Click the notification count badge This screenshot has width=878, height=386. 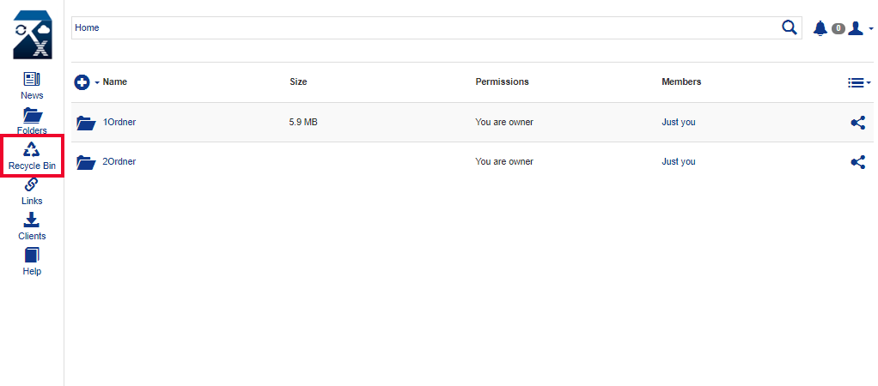point(838,28)
